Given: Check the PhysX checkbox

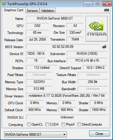Looking at the screenshot, I should click(63, 124).
